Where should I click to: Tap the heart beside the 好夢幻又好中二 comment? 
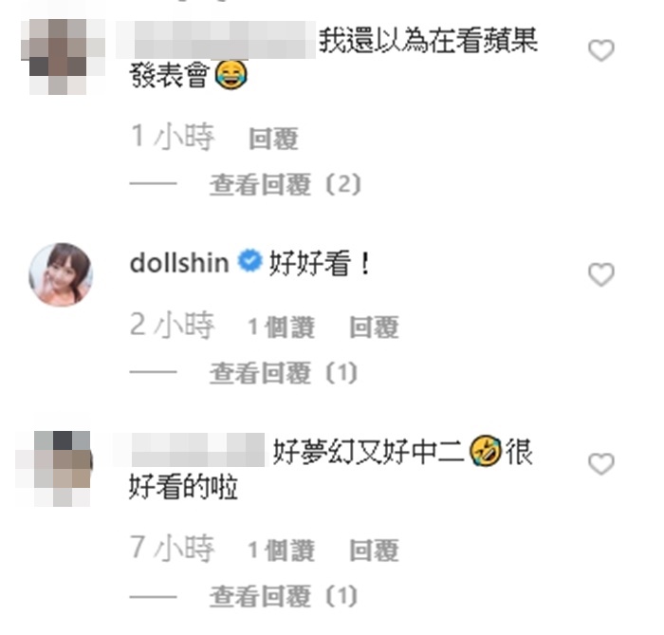600,463
